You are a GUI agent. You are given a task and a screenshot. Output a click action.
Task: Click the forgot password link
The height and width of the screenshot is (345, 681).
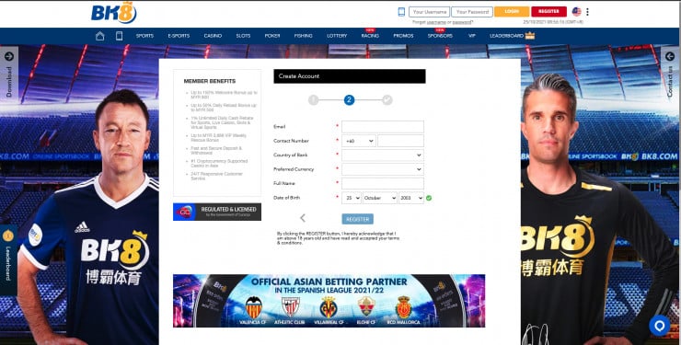462,22
